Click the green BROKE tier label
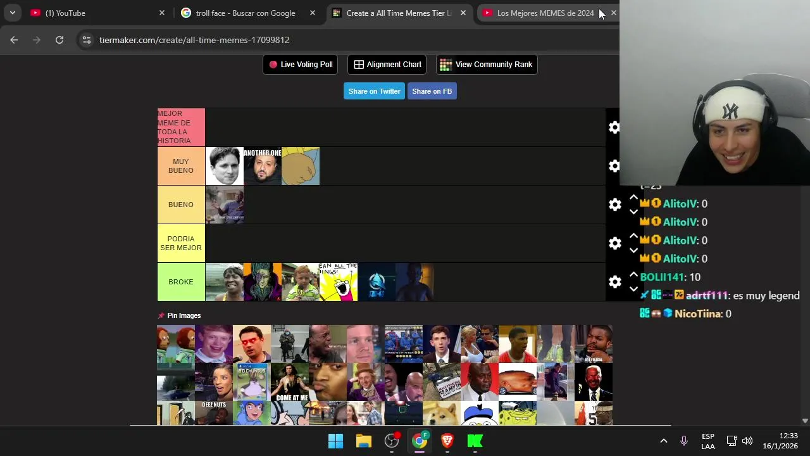The height and width of the screenshot is (456, 810). coord(181,282)
